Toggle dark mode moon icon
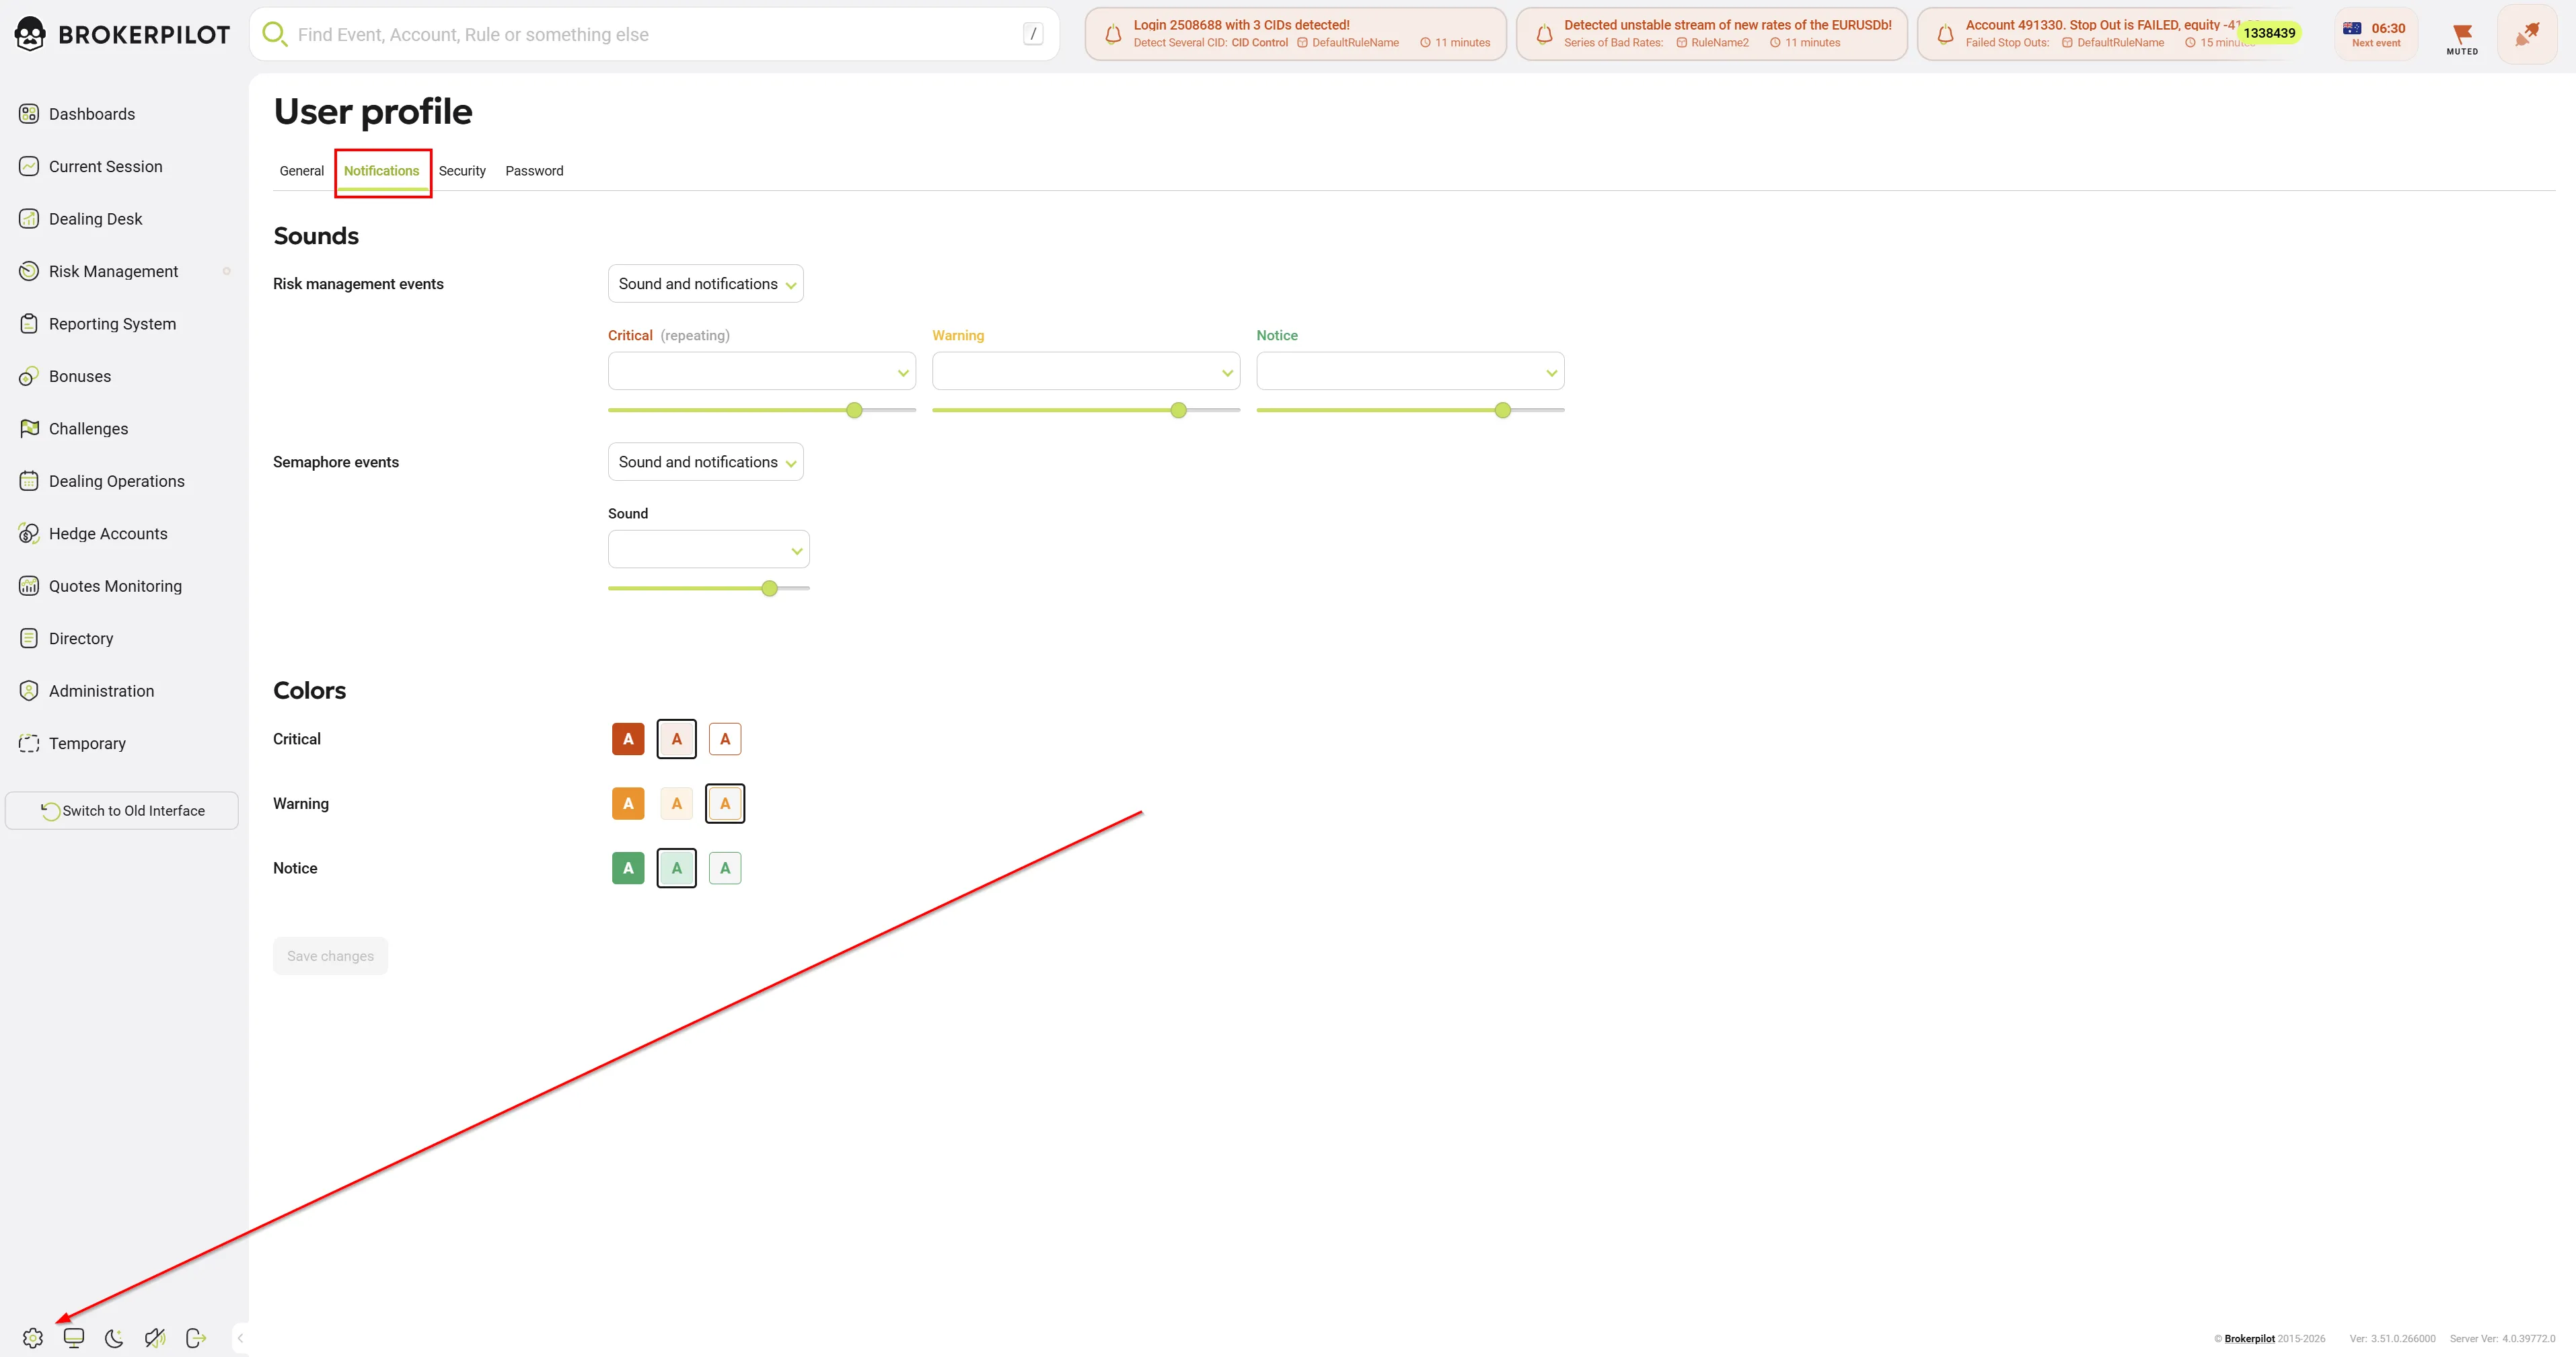2576x1357 pixels. point(114,1338)
